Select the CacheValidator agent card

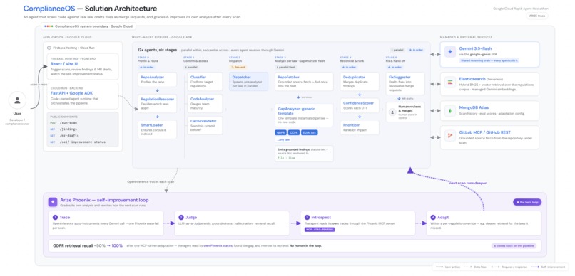205,125
